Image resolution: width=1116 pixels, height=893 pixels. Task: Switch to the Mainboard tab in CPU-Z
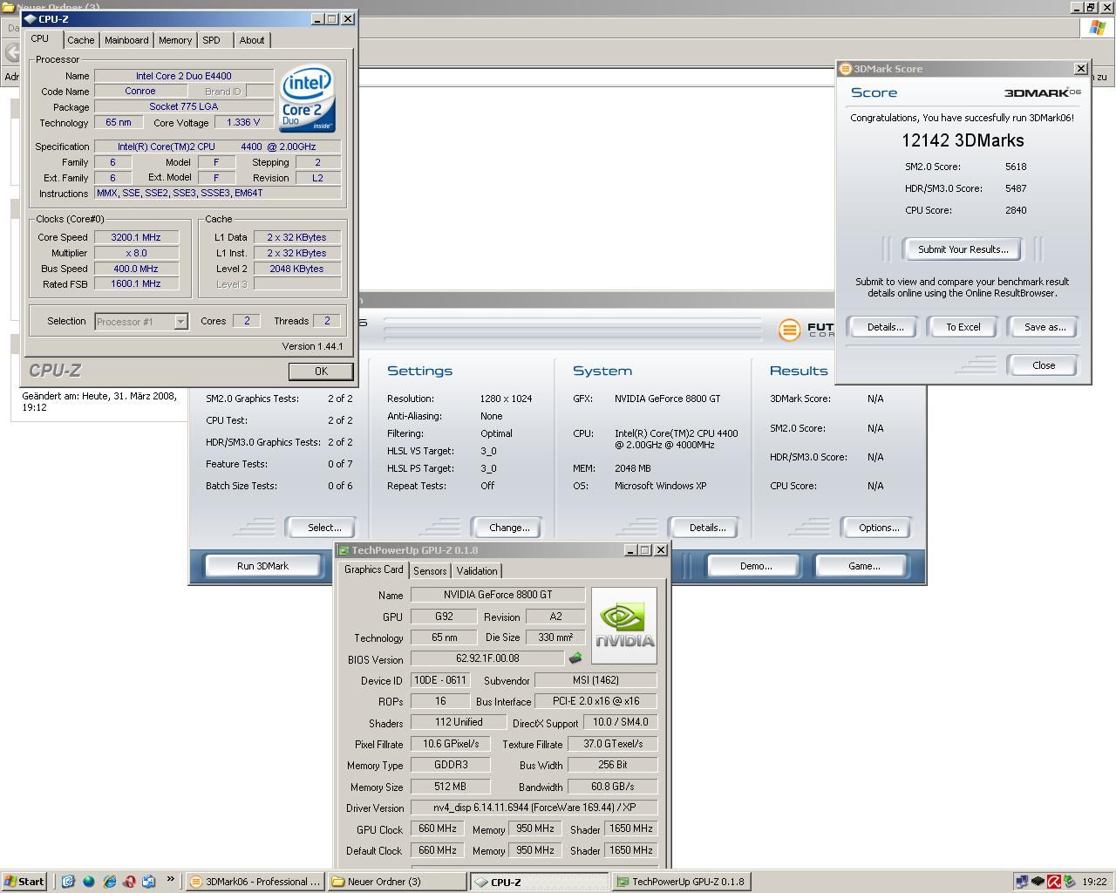click(126, 40)
